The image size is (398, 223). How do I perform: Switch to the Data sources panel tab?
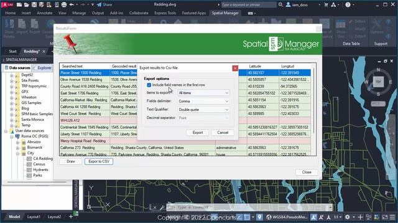tap(17, 68)
